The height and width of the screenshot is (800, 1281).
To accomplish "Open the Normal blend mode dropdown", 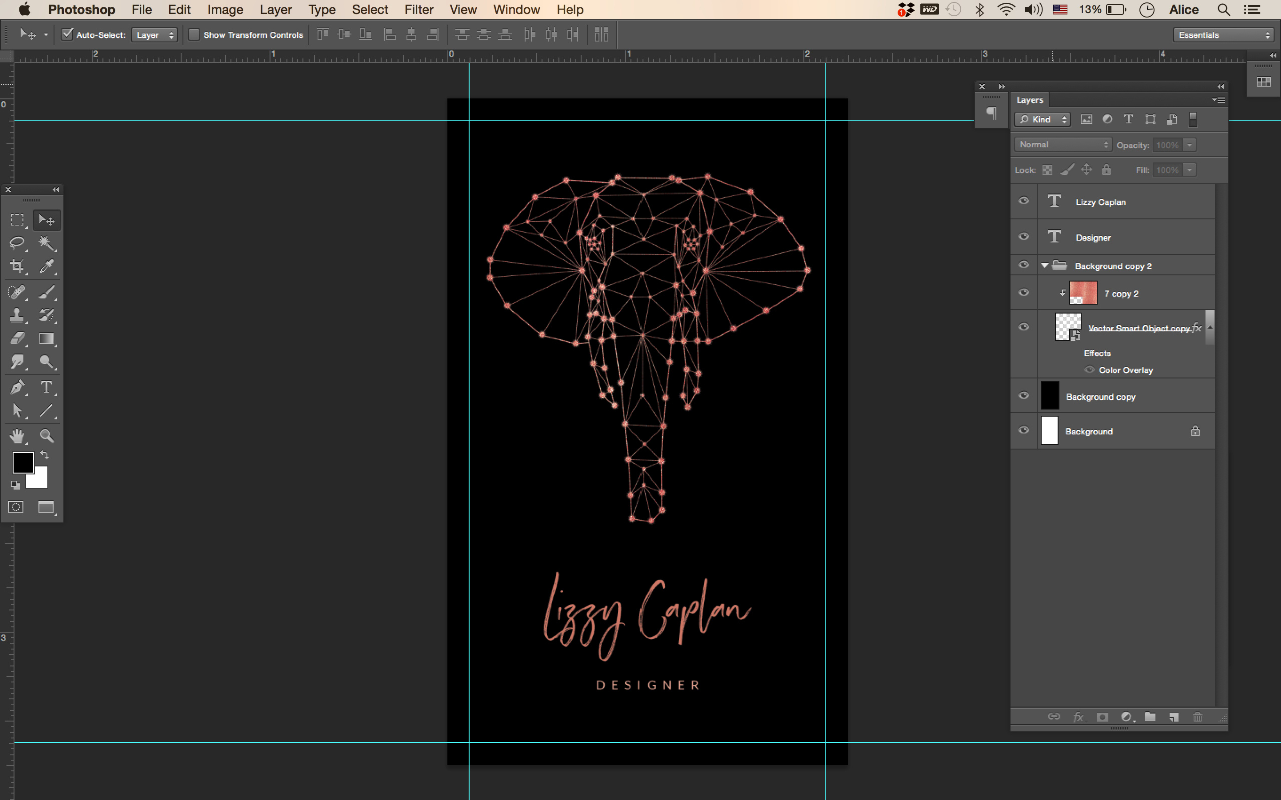I will (x=1062, y=144).
